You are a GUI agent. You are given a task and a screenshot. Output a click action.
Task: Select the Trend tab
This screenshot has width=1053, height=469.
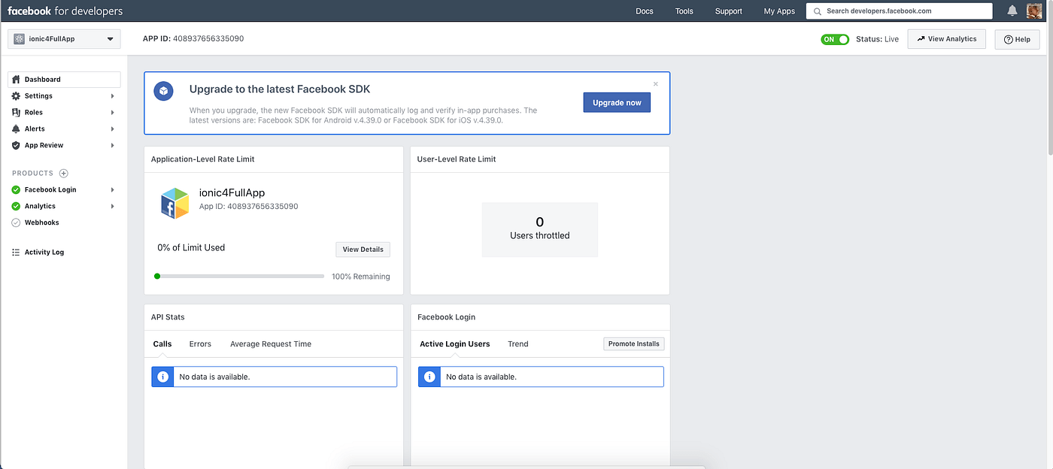518,344
